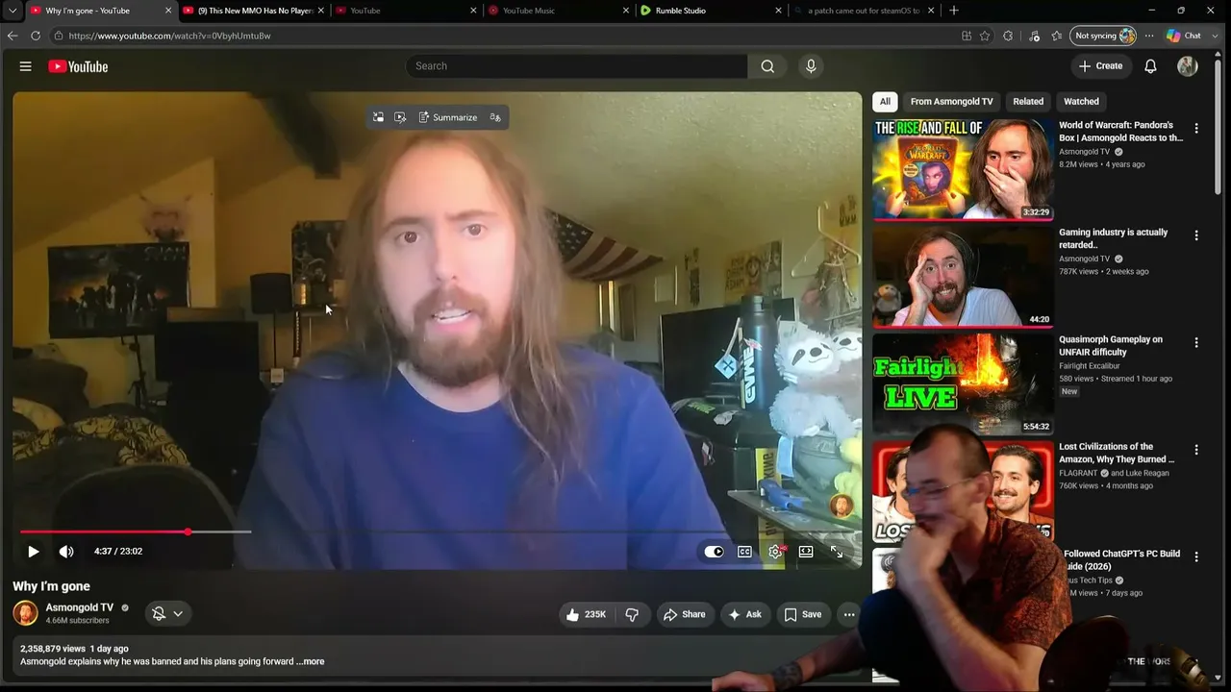Switch to the Rumble Studio tab
Image resolution: width=1231 pixels, height=692 pixels.
[710, 11]
